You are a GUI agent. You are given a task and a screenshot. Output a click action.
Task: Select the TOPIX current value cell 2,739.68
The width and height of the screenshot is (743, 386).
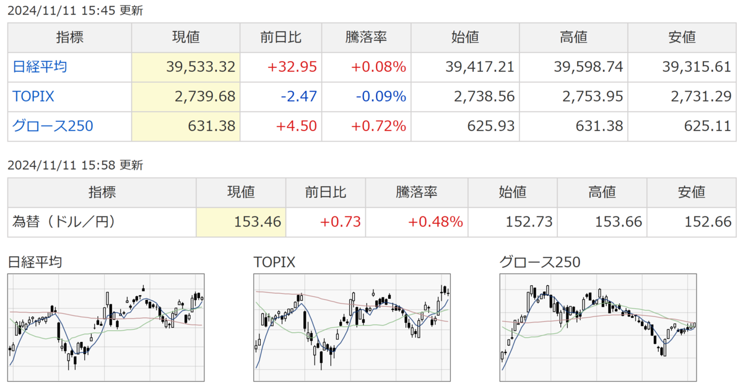pos(186,96)
